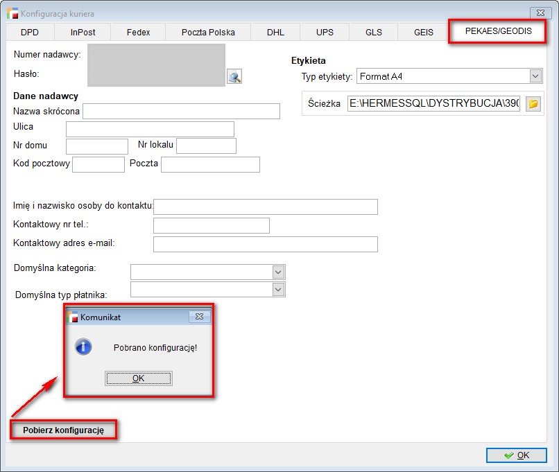Click the green checkmark OK button
Viewport: 559px width, 472px height.
(x=516, y=455)
